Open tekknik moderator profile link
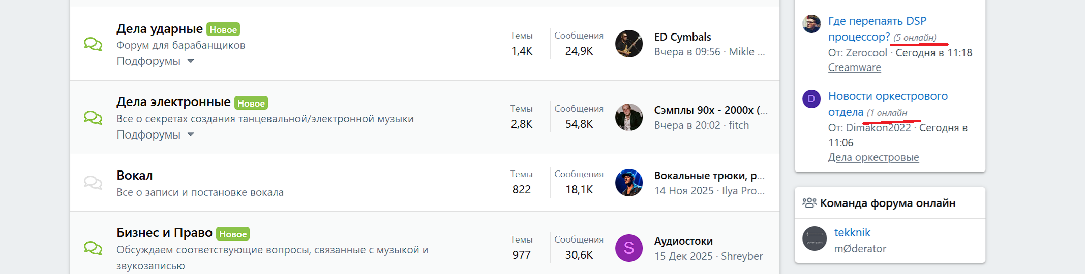 click(x=852, y=233)
